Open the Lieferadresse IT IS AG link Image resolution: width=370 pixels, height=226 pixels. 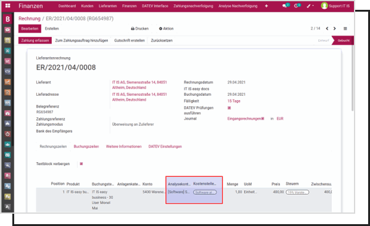[139, 97]
